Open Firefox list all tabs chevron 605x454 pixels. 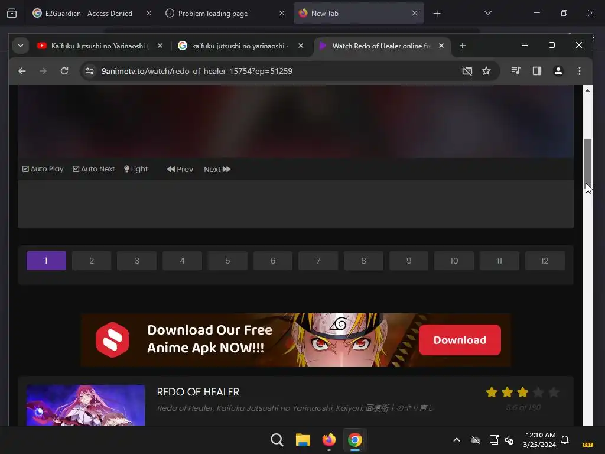point(487,13)
